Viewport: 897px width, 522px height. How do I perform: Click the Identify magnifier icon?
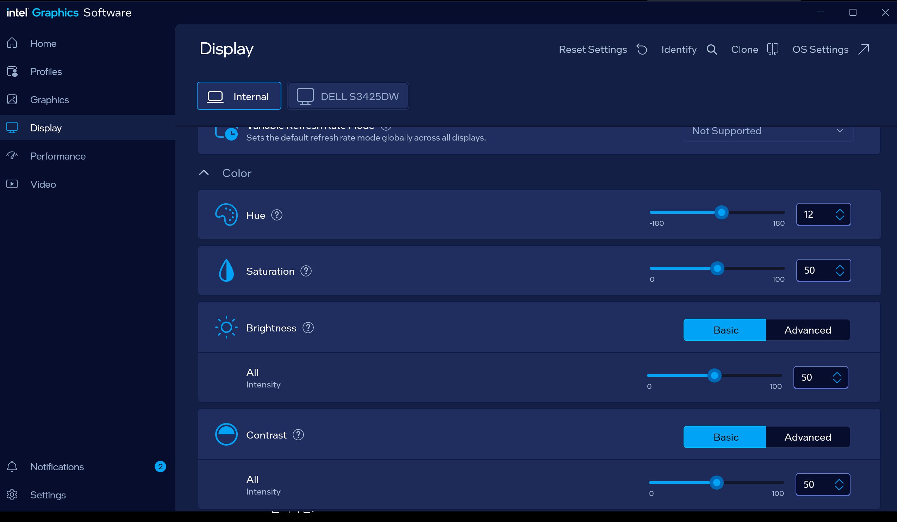coord(712,49)
